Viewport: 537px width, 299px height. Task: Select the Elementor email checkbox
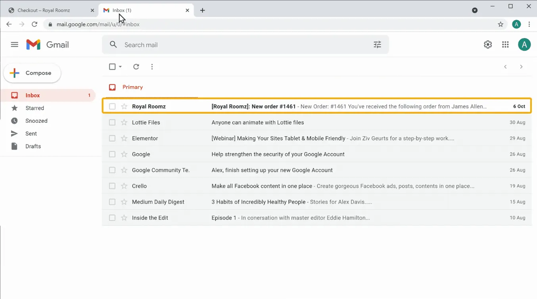pyautogui.click(x=112, y=138)
